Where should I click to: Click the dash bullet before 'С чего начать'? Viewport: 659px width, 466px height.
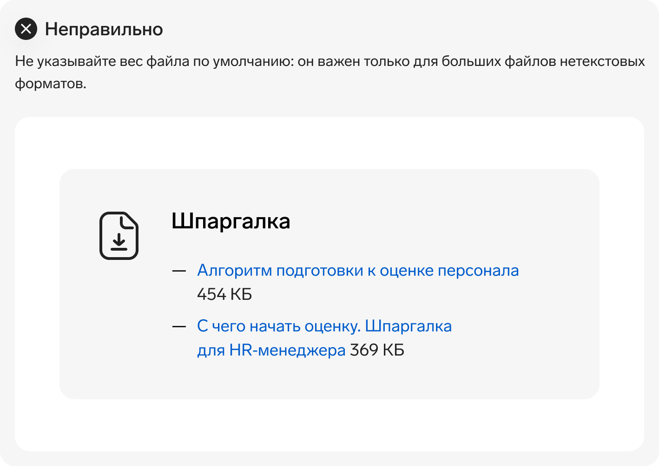tap(179, 326)
